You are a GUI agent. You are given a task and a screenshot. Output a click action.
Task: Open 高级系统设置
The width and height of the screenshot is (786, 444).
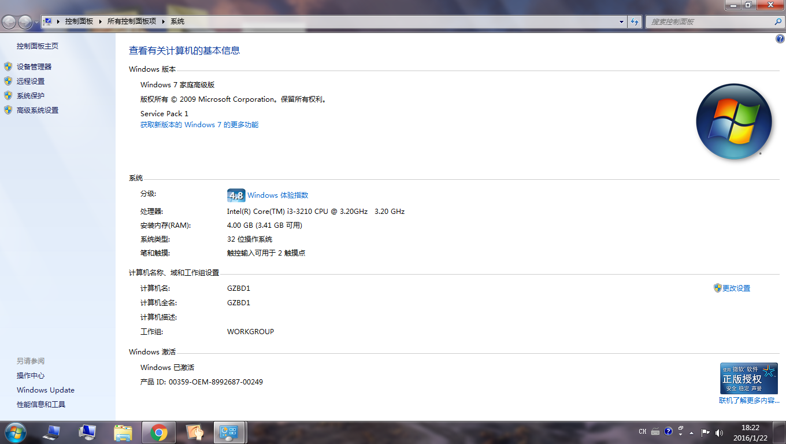38,110
